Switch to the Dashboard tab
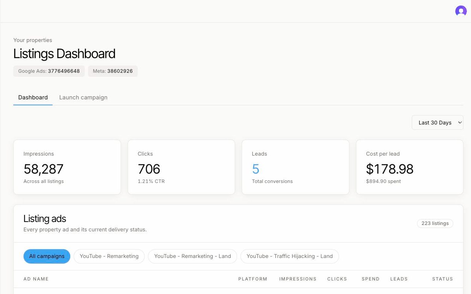Image resolution: width=471 pixels, height=294 pixels. click(33, 97)
